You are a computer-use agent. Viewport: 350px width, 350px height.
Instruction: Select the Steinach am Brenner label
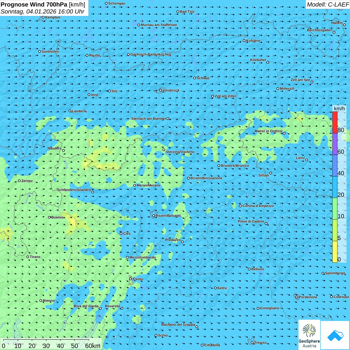(149, 118)
